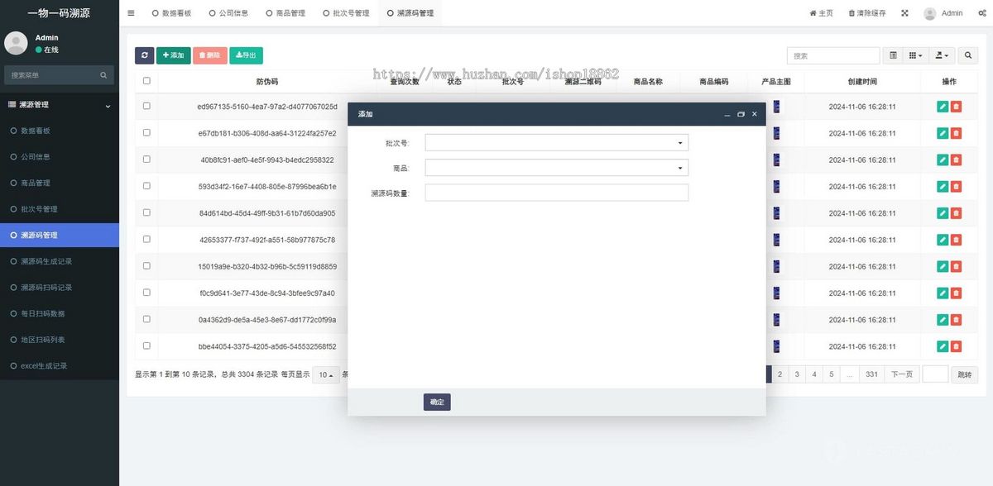
Task: Click the 溯源码数量 input field
Action: point(556,192)
